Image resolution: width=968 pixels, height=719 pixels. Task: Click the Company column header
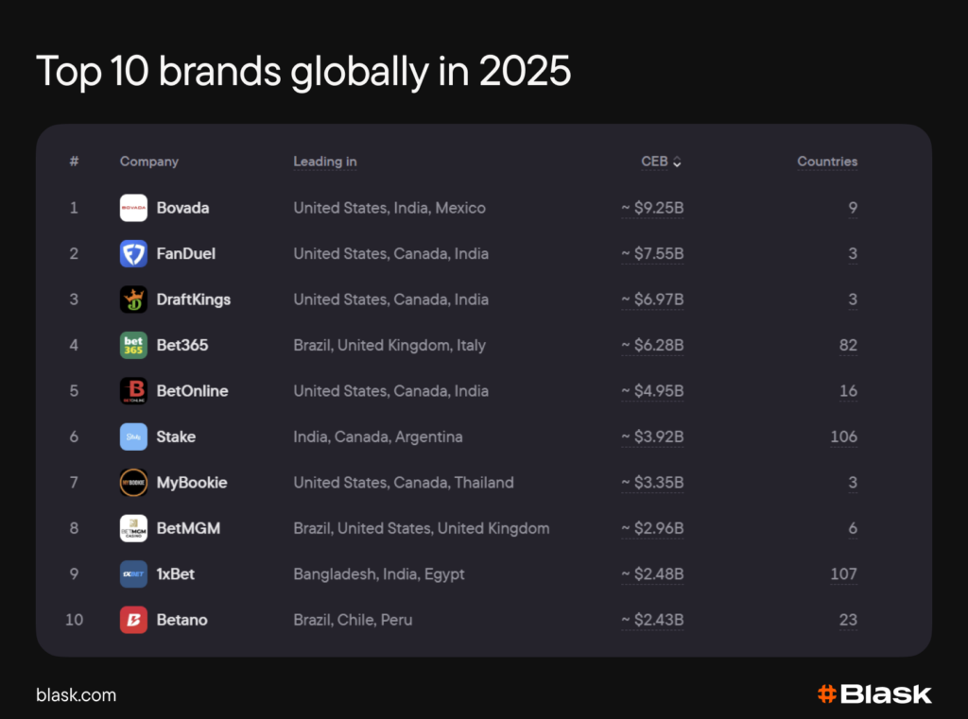[x=148, y=162]
